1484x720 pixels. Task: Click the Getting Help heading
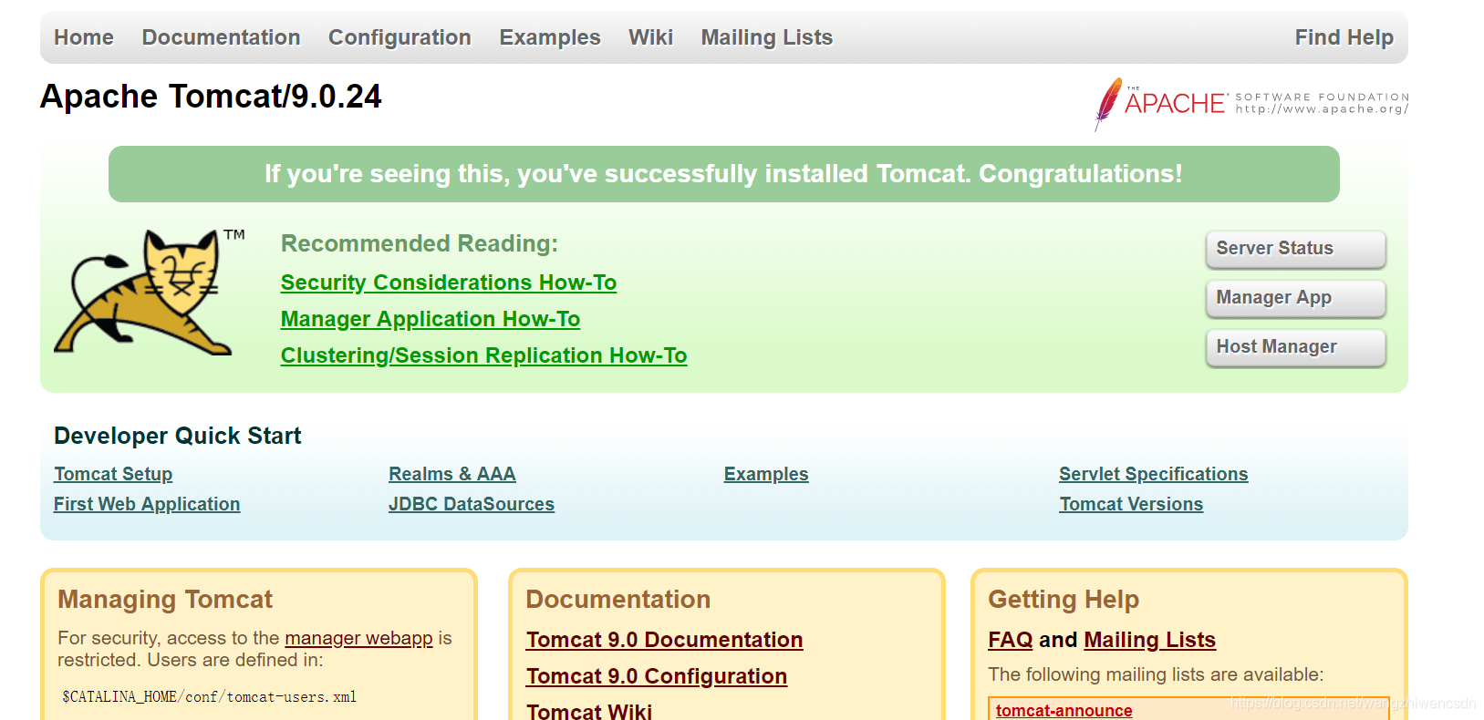[1064, 599]
